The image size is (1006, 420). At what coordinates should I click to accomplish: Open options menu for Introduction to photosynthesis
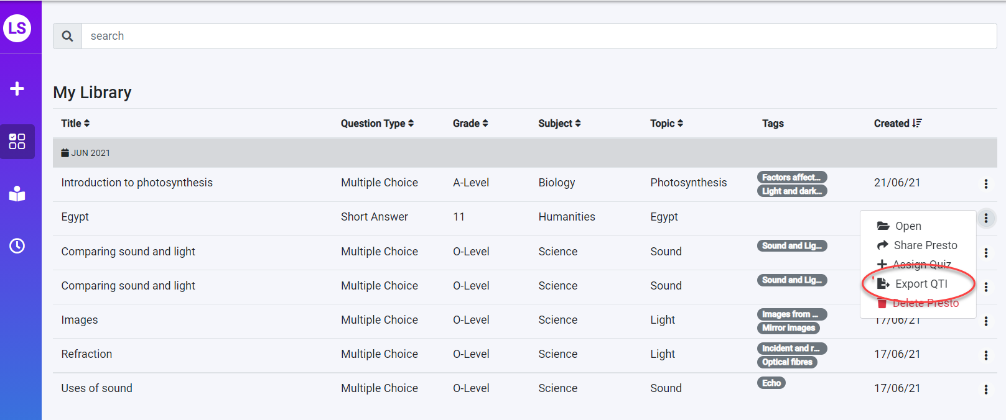[985, 184]
